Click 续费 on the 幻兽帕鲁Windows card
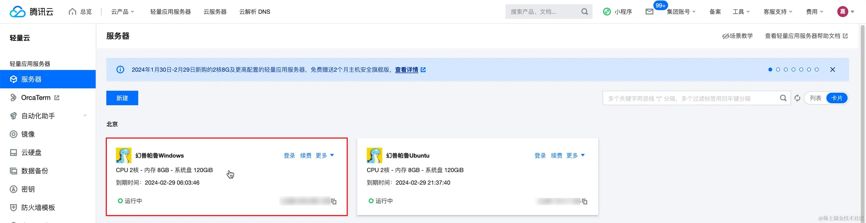The width and height of the screenshot is (866, 223). coord(306,156)
